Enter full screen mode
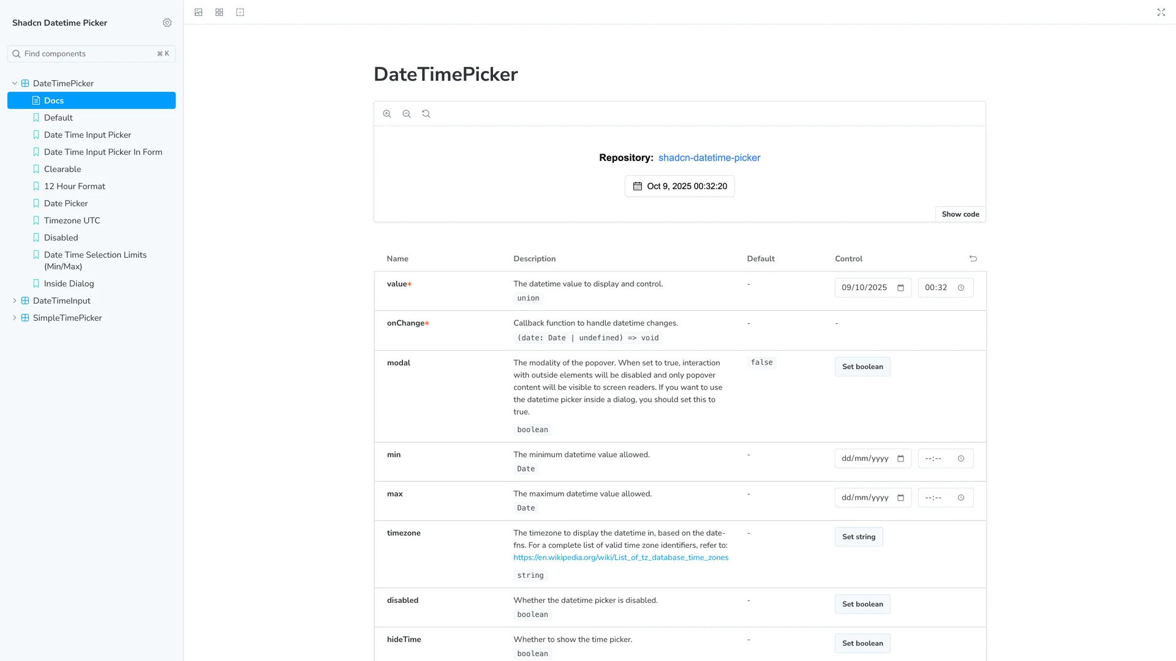 click(x=1161, y=12)
